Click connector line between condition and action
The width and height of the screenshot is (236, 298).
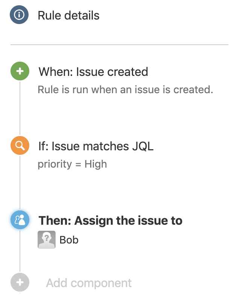(x=20, y=183)
